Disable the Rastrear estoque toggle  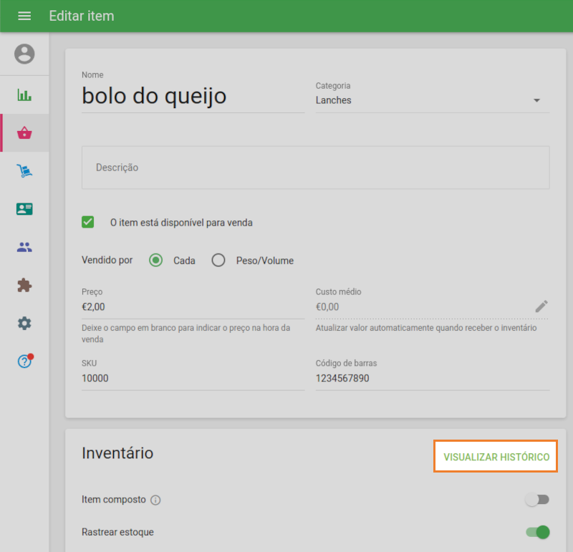(537, 532)
